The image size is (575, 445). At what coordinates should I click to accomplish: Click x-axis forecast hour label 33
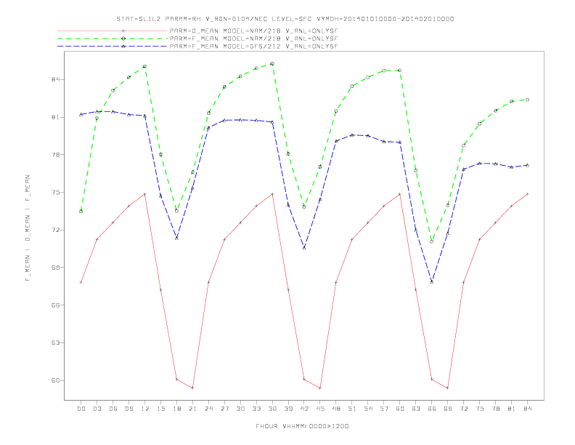[x=256, y=409]
